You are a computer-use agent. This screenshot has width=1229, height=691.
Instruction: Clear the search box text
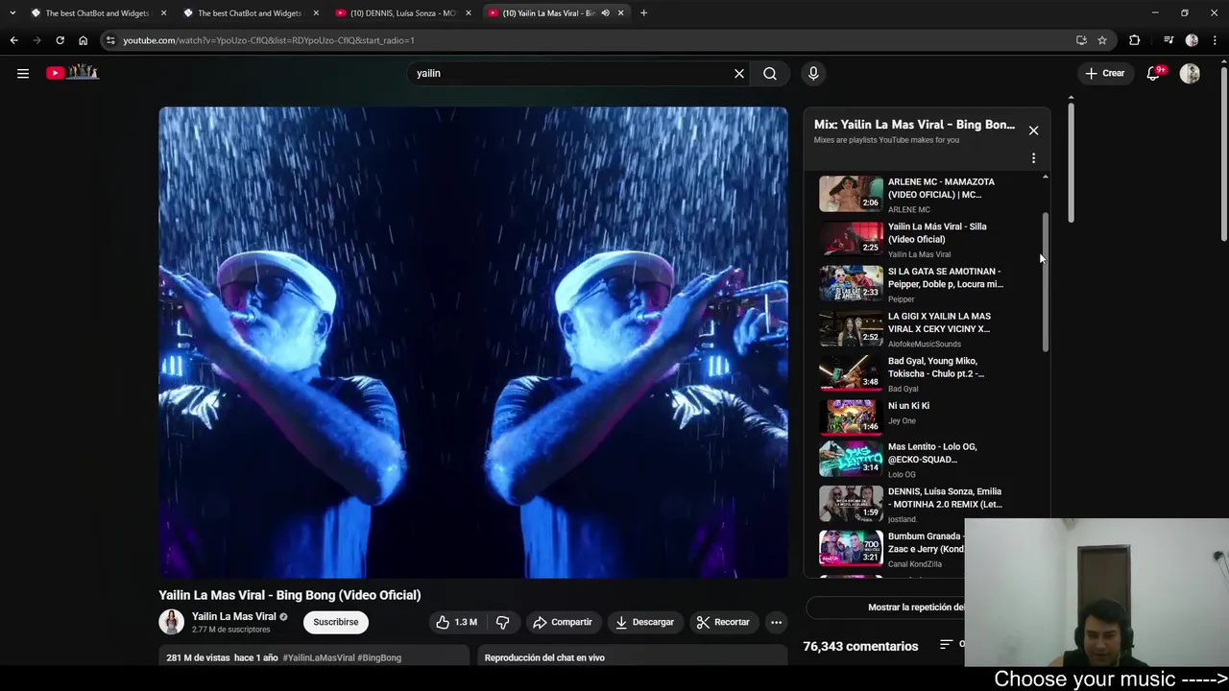pos(738,73)
